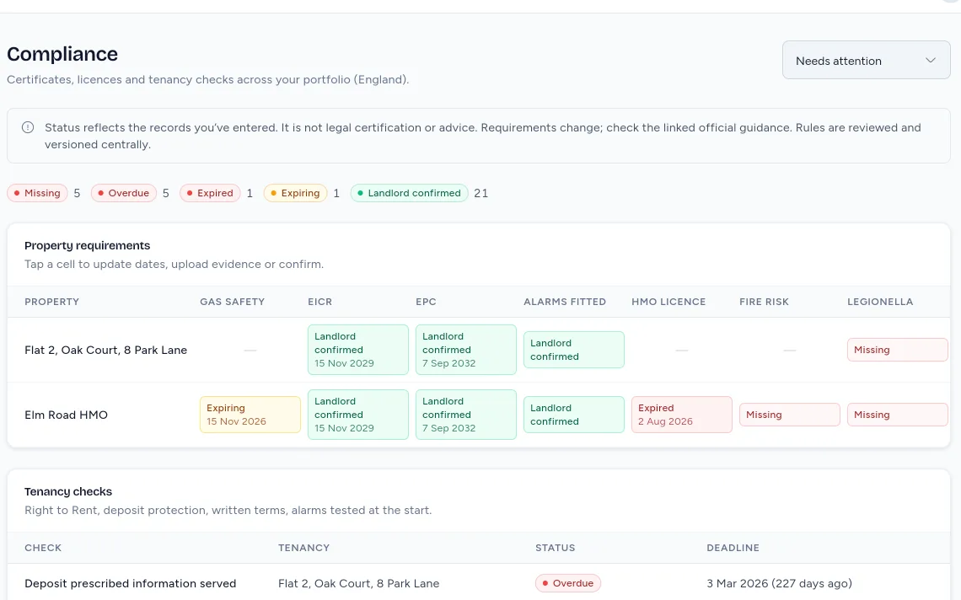Click the EICR column header
This screenshot has width=961, height=600.
(x=320, y=302)
